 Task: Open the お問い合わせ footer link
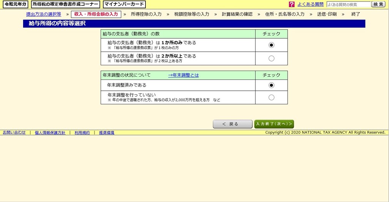coord(14,133)
